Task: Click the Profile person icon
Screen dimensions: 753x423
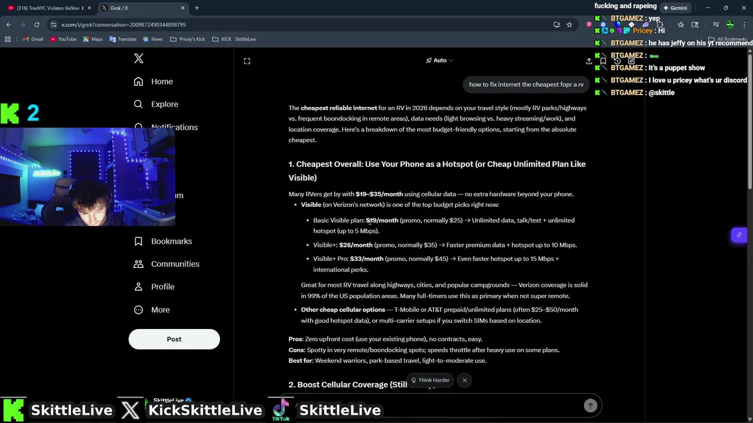Action: point(138,287)
